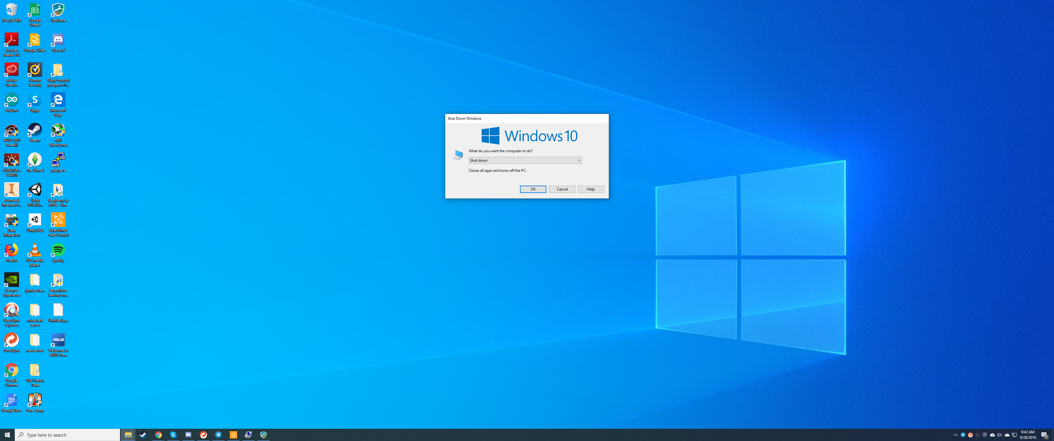Screen dimensions: 1054x441
Task: Select GoodSync Explorer desktop icon
Action: (x=11, y=315)
